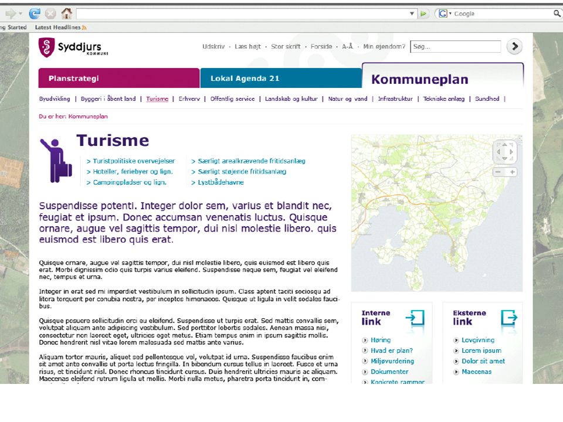Click the RSS icon beside Latest Headlines

pyautogui.click(x=84, y=28)
